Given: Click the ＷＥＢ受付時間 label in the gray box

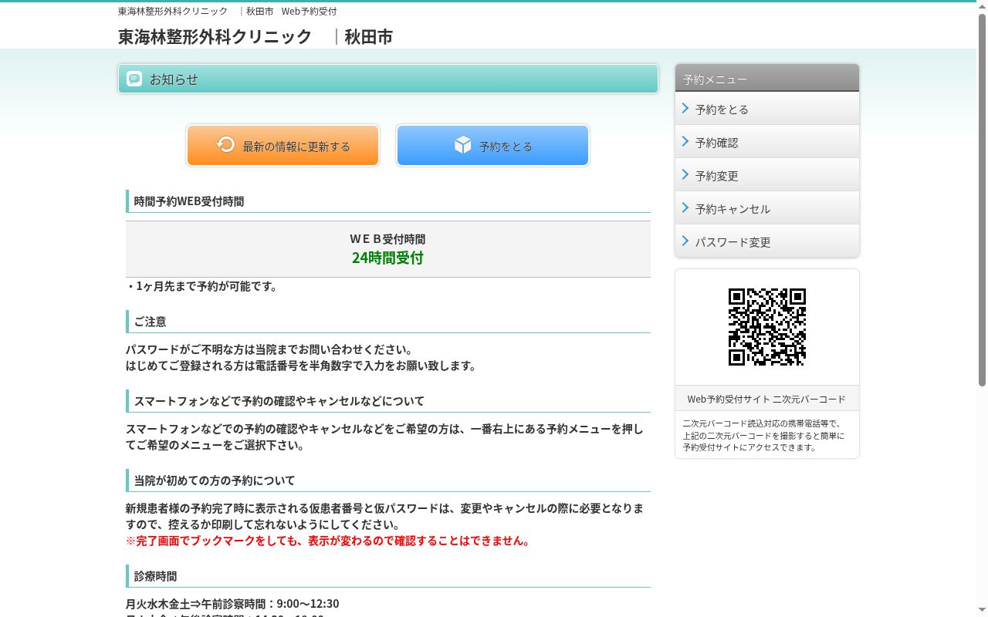Looking at the screenshot, I should [387, 239].
